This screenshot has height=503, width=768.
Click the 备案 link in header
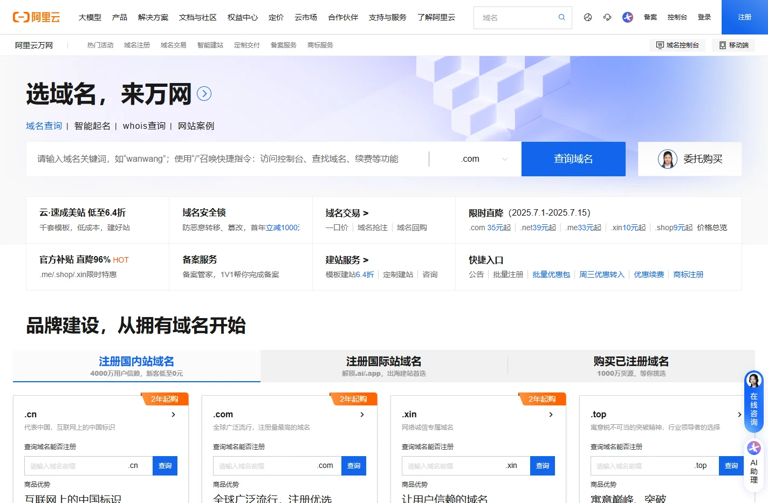click(650, 17)
